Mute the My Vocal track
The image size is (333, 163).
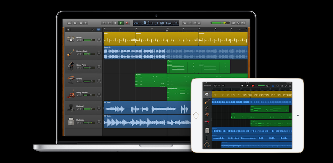(78, 109)
